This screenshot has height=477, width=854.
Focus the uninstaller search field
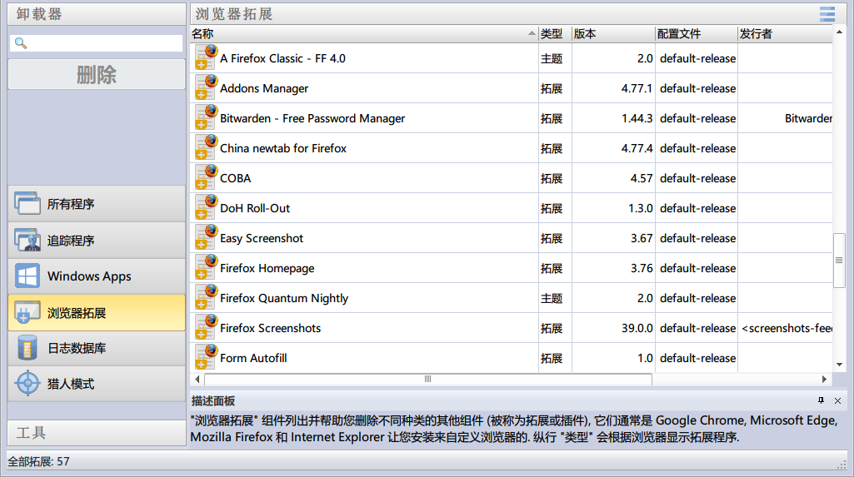(97, 43)
